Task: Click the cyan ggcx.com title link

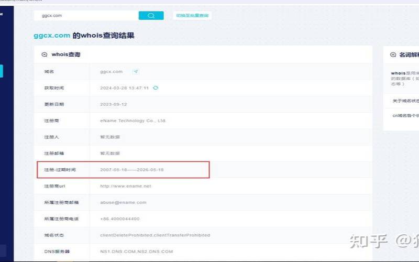Action: pos(52,35)
